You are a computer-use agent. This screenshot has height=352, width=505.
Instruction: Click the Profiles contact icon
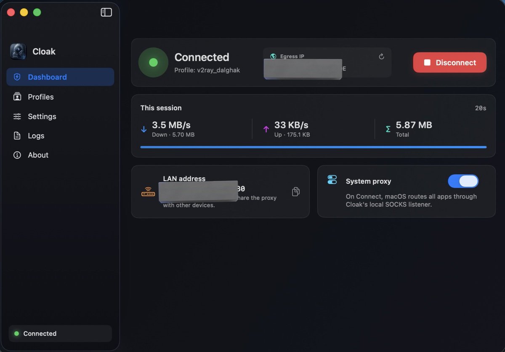point(17,97)
